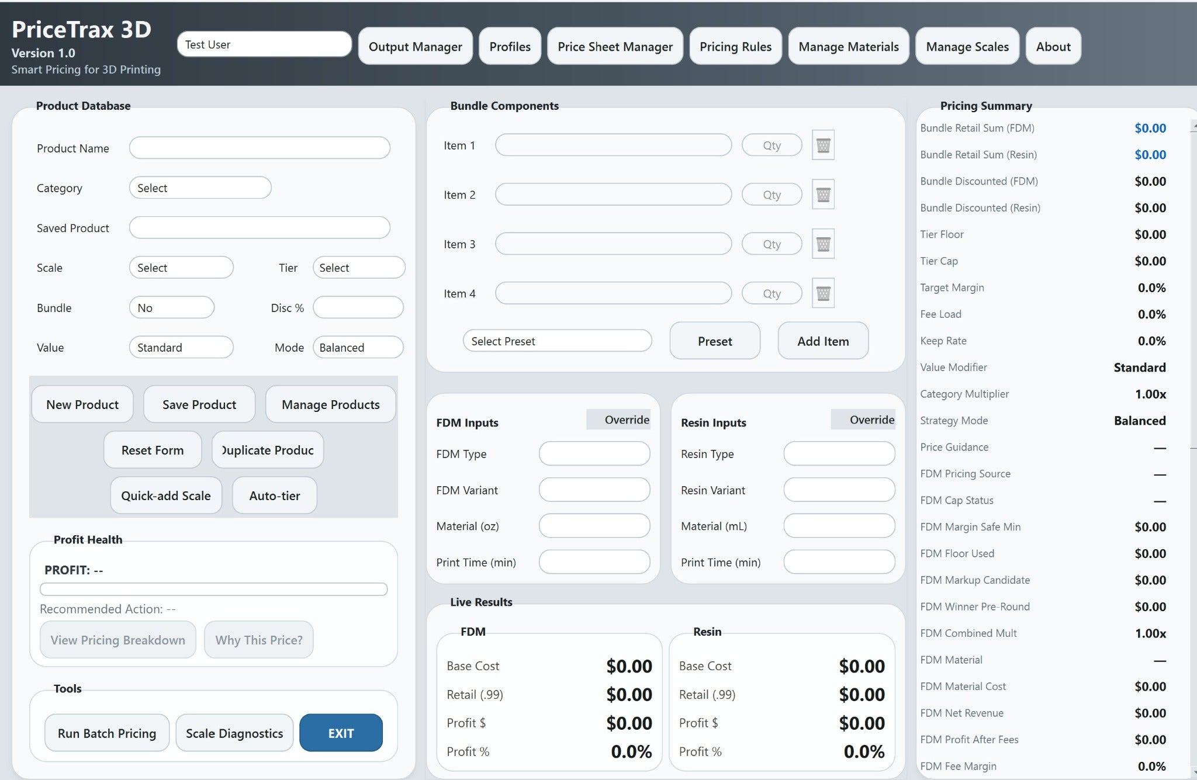The image size is (1197, 780).
Task: Click the Add Item button
Action: (822, 341)
